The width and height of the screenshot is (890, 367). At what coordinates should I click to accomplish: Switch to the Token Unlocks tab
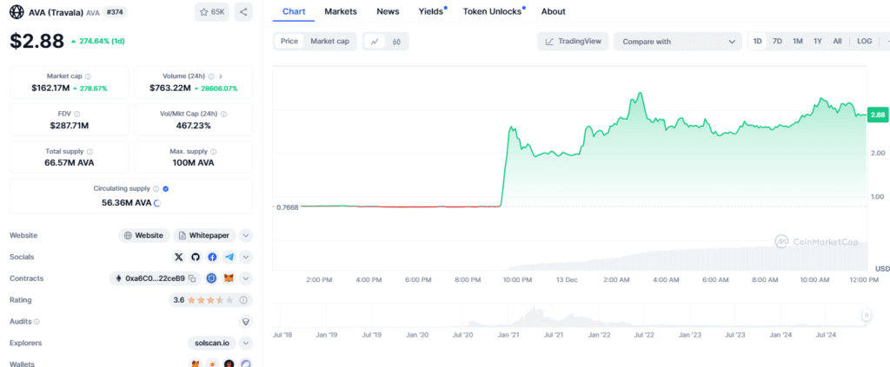coord(494,11)
